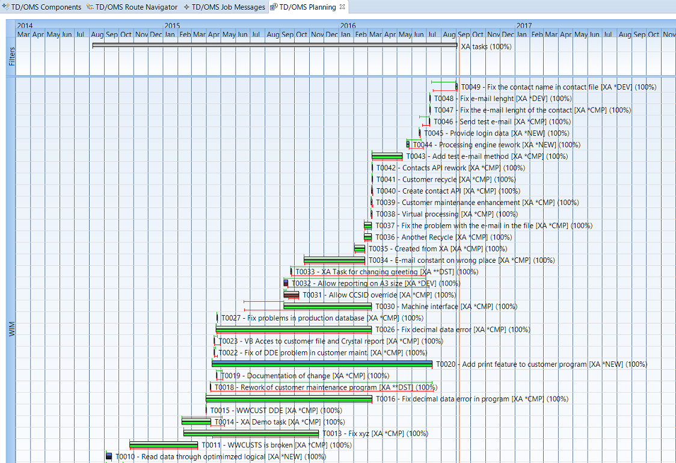Click the T0032 Allow reporting task marker
The width and height of the screenshot is (676, 463).
[x=286, y=283]
